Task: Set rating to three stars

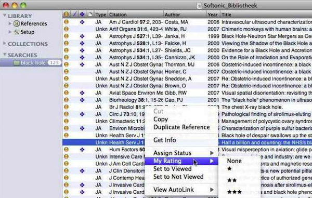Action: [x=235, y=192]
